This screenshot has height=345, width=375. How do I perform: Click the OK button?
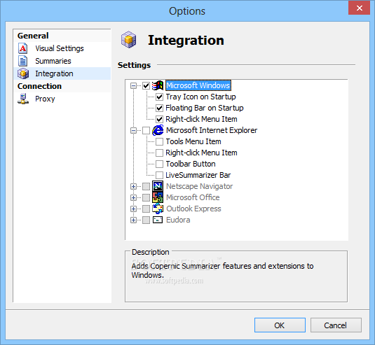[280, 325]
